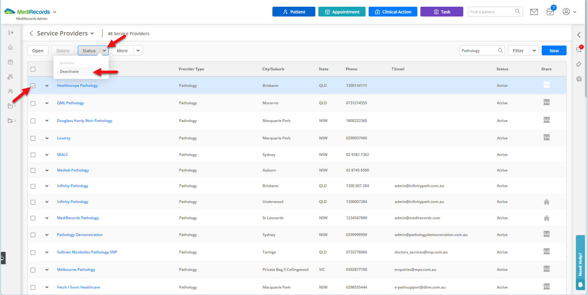Expand the SEALS row chevron

coord(47,155)
